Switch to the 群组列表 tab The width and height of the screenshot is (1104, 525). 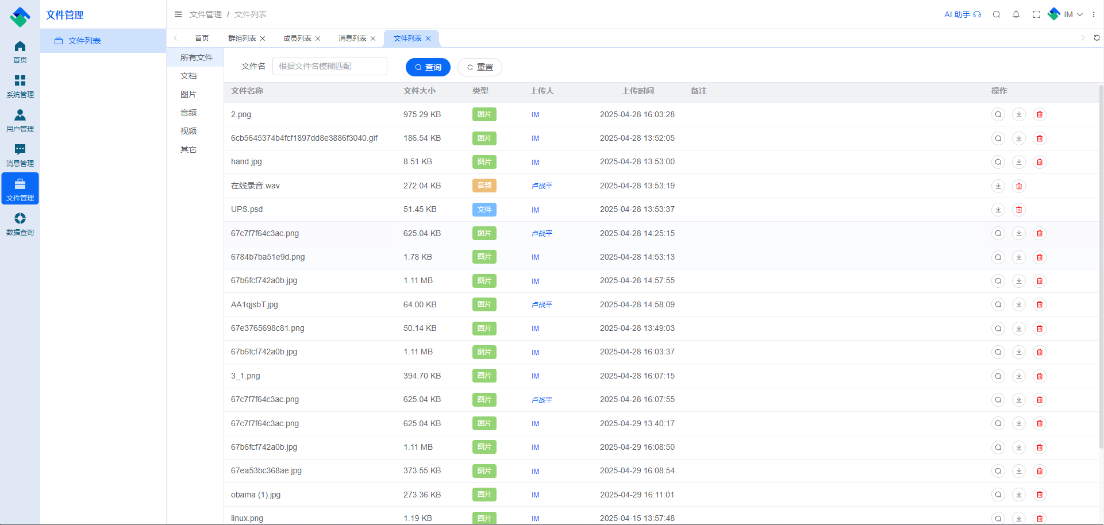[x=242, y=38]
